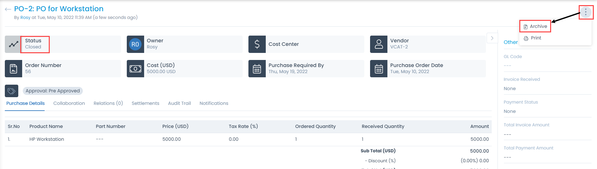597x169 pixels.
Task: Click the Purchase Order Date calendar icon
Action: pyautogui.click(x=379, y=69)
